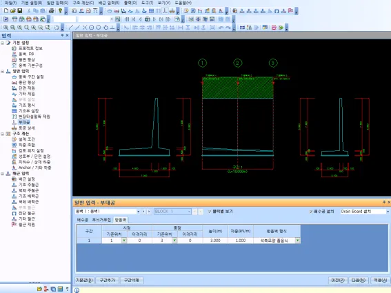The height and width of the screenshot is (293, 391).
Task: Toggle the 배수공 설치 checkbox
Action: 311,212
